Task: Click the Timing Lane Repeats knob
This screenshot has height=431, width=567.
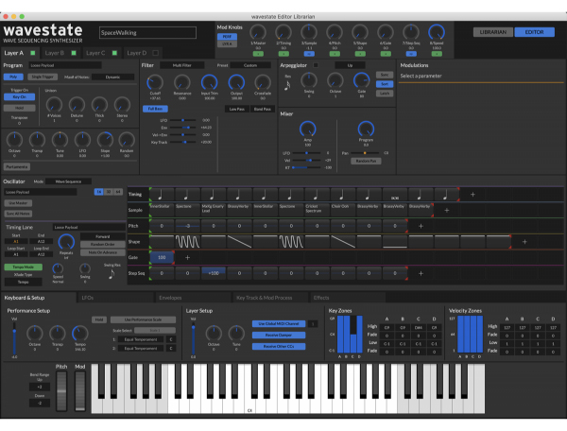Action: click(x=66, y=242)
